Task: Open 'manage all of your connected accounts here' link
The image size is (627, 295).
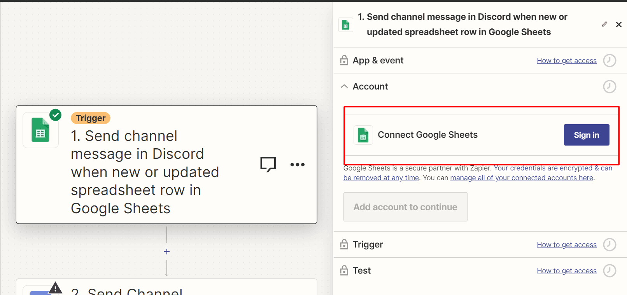Action: click(522, 178)
